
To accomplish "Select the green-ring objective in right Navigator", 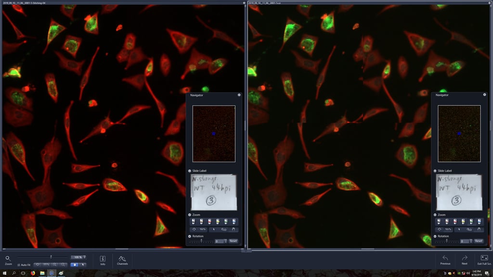I will (471, 221).
